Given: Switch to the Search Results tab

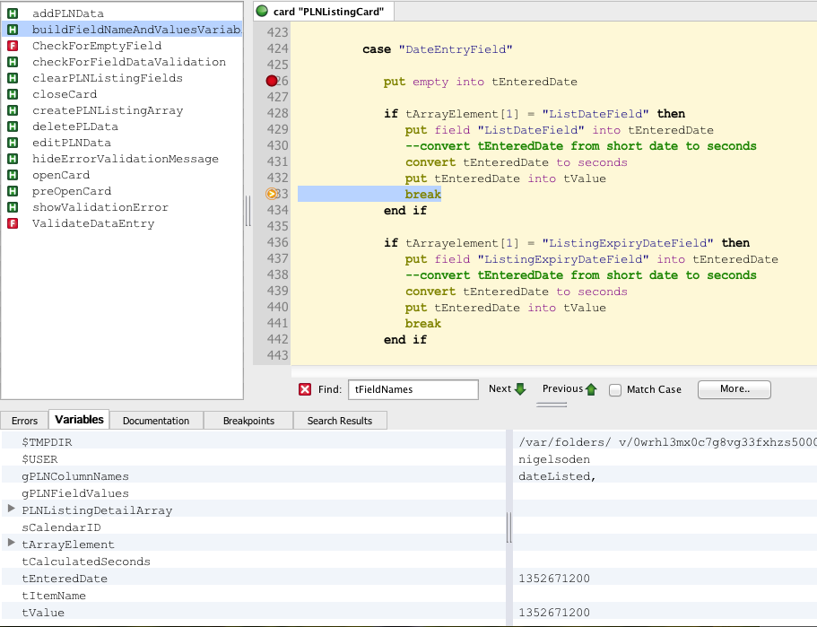Looking at the screenshot, I should 341,421.
